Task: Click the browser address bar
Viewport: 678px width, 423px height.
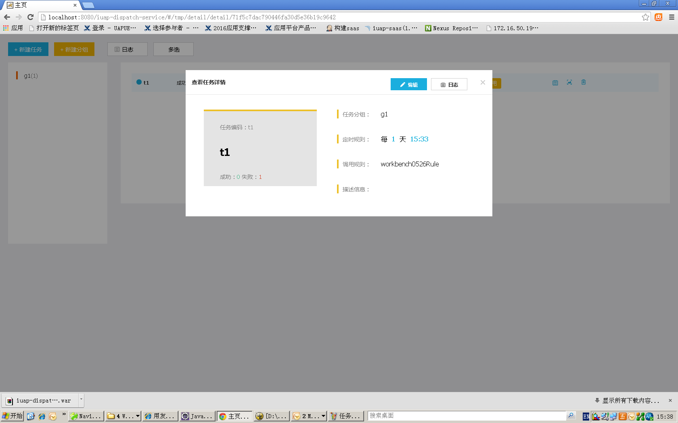Action: (x=339, y=17)
